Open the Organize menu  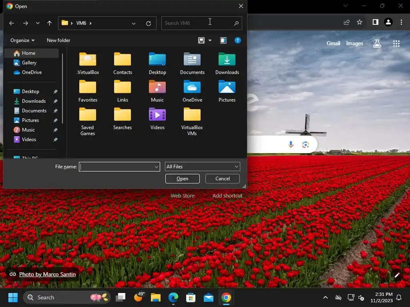[22, 40]
